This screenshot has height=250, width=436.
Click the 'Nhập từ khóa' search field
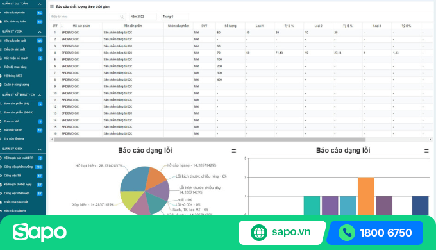coord(88,17)
